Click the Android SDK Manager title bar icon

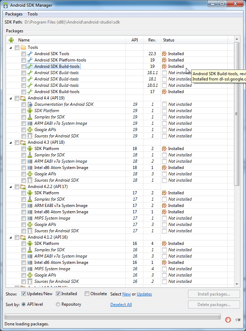pos(6,5)
